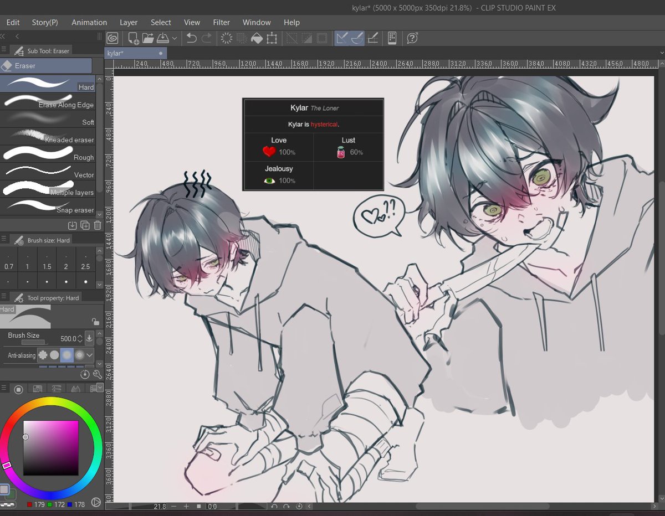665x516 pixels.
Task: Open the Tool property panel menu
Action: pyautogui.click(x=4, y=297)
